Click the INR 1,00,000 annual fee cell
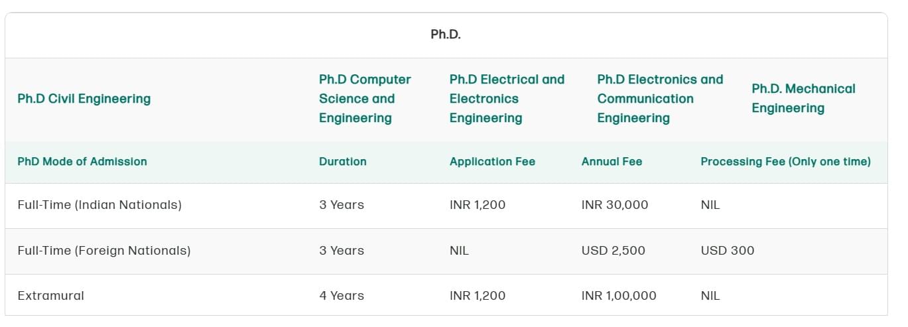This screenshot has height=327, width=908. coord(619,296)
